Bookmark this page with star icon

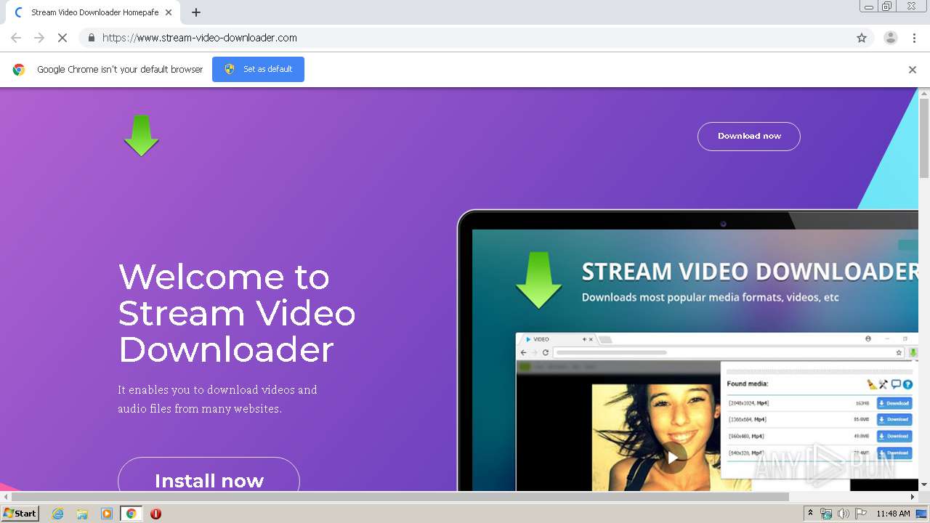(862, 38)
